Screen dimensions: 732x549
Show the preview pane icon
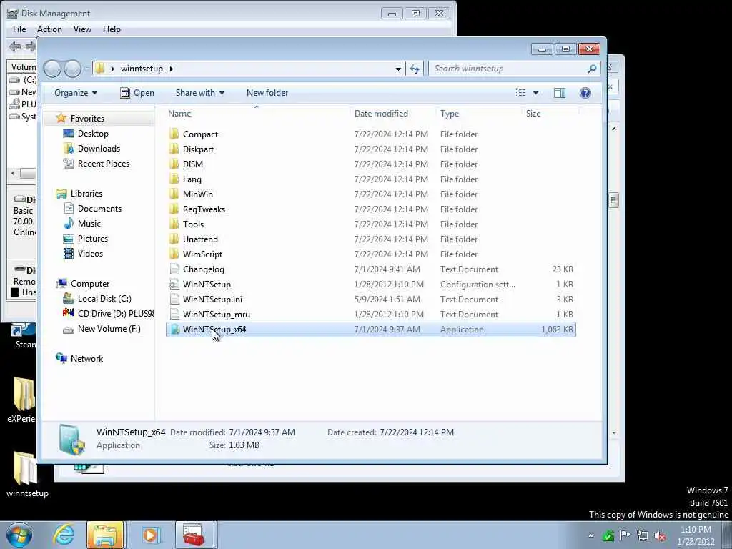point(559,93)
